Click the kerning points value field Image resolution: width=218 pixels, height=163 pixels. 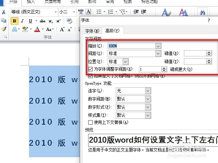click(x=150, y=69)
